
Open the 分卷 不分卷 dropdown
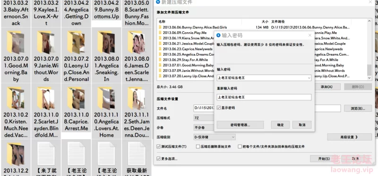(x=204, y=127)
